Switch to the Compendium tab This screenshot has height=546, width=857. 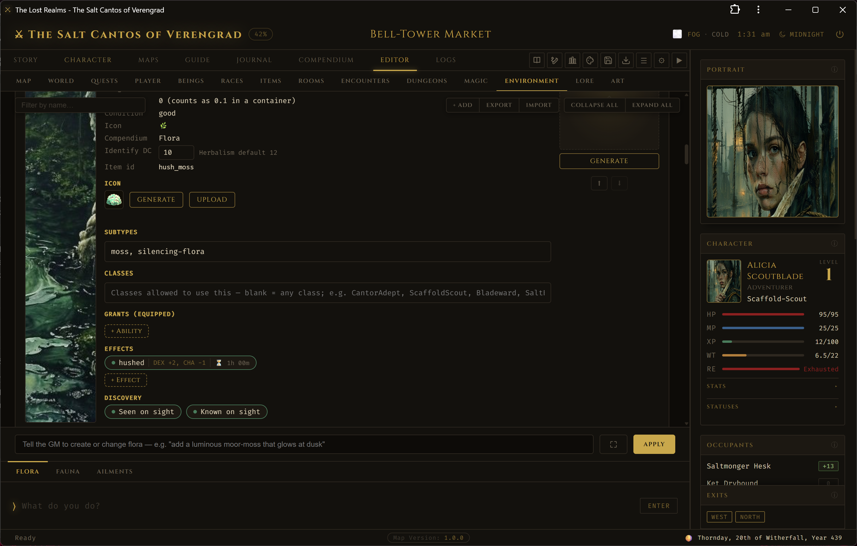click(x=326, y=60)
